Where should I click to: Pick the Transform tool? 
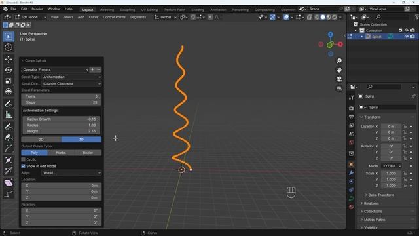[9, 92]
